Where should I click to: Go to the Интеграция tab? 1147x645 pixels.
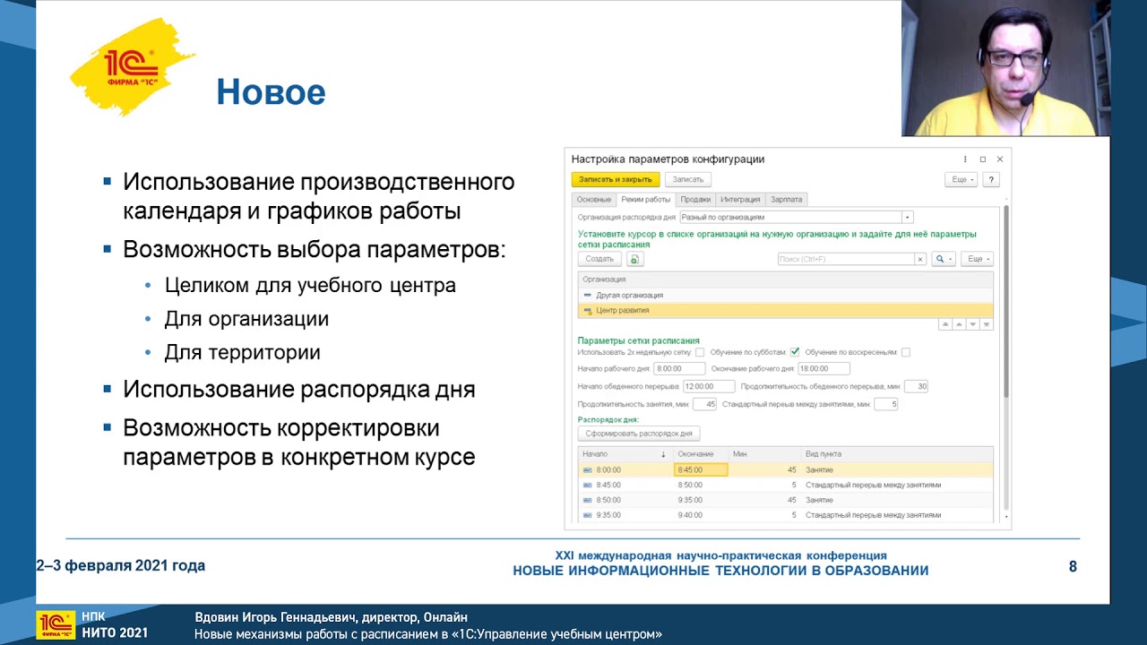(x=740, y=199)
